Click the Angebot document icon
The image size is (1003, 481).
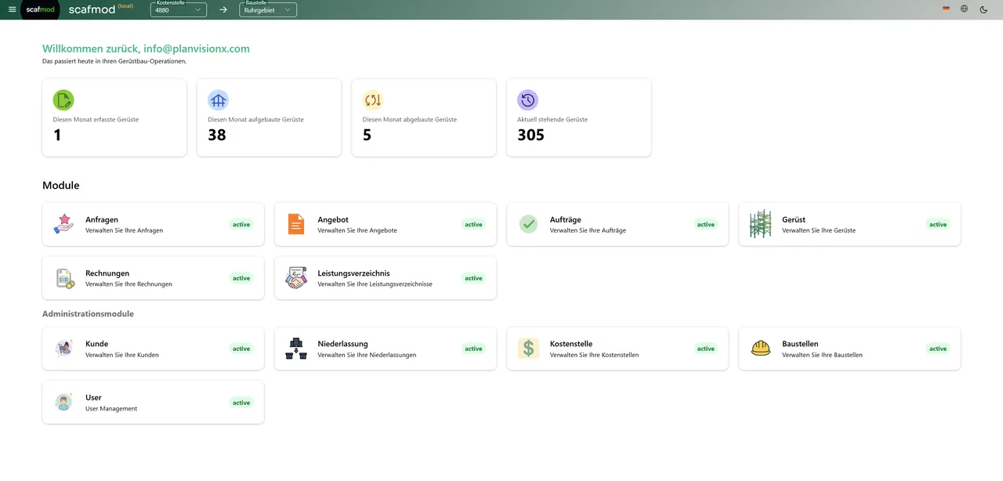(x=295, y=224)
